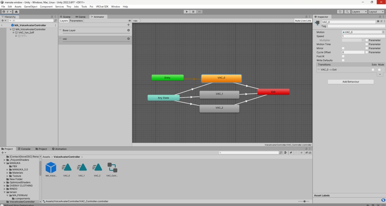Click the Add Behaviour button
Screen dimensions: 386x206
[x=351, y=81]
